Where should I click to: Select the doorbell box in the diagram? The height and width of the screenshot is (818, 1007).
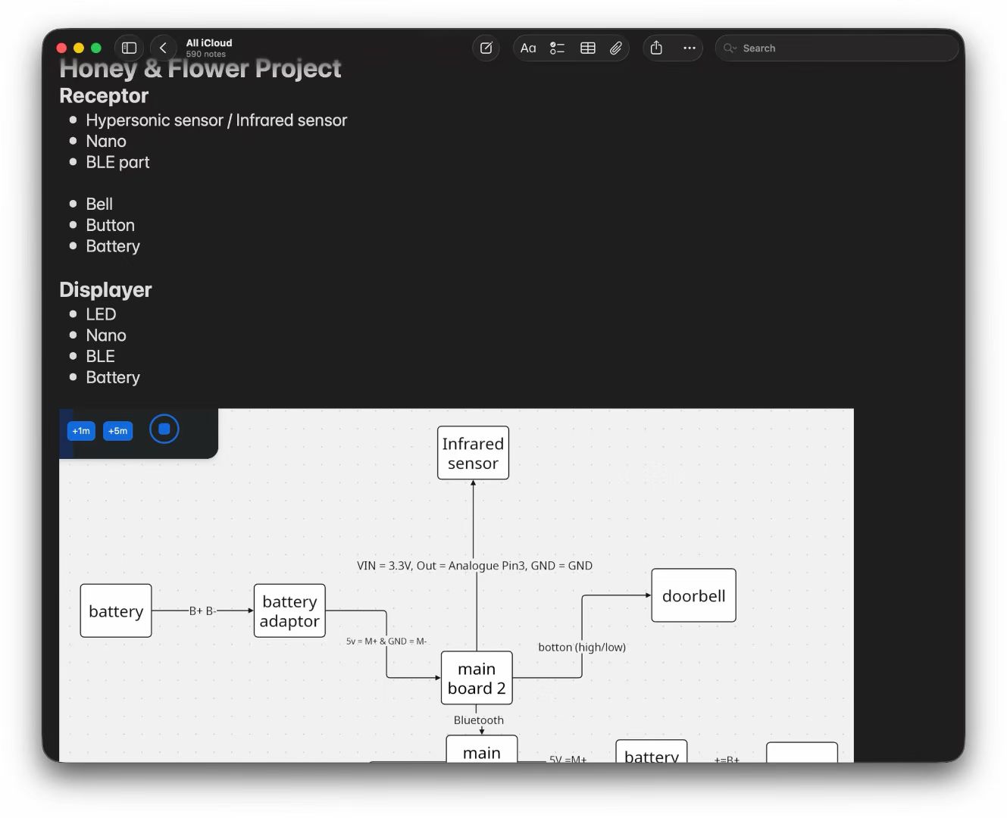click(693, 595)
